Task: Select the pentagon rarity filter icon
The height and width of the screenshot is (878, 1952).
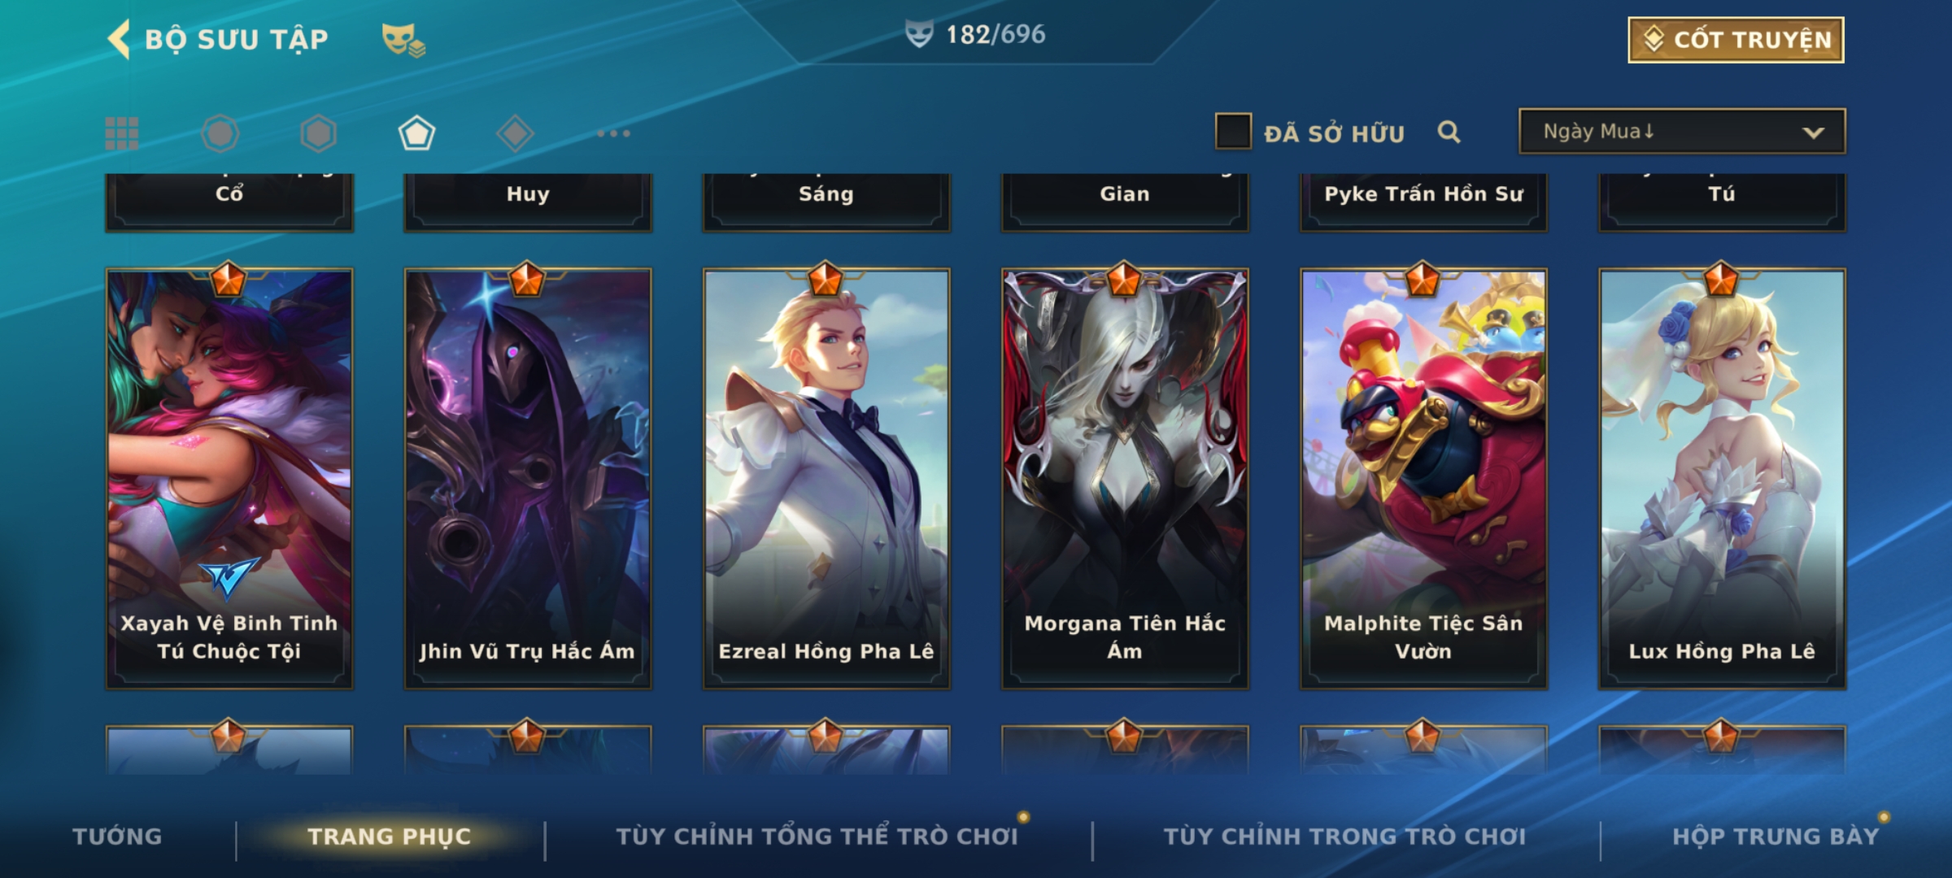Action: (416, 133)
